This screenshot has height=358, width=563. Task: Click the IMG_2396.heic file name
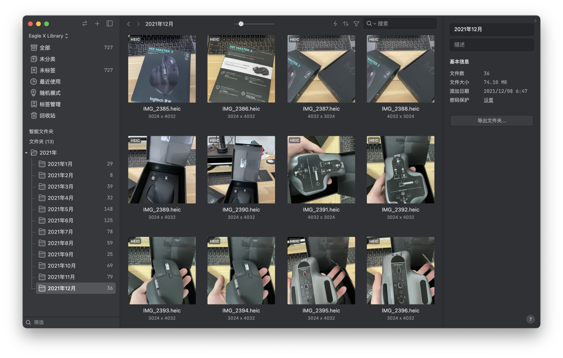[401, 311]
